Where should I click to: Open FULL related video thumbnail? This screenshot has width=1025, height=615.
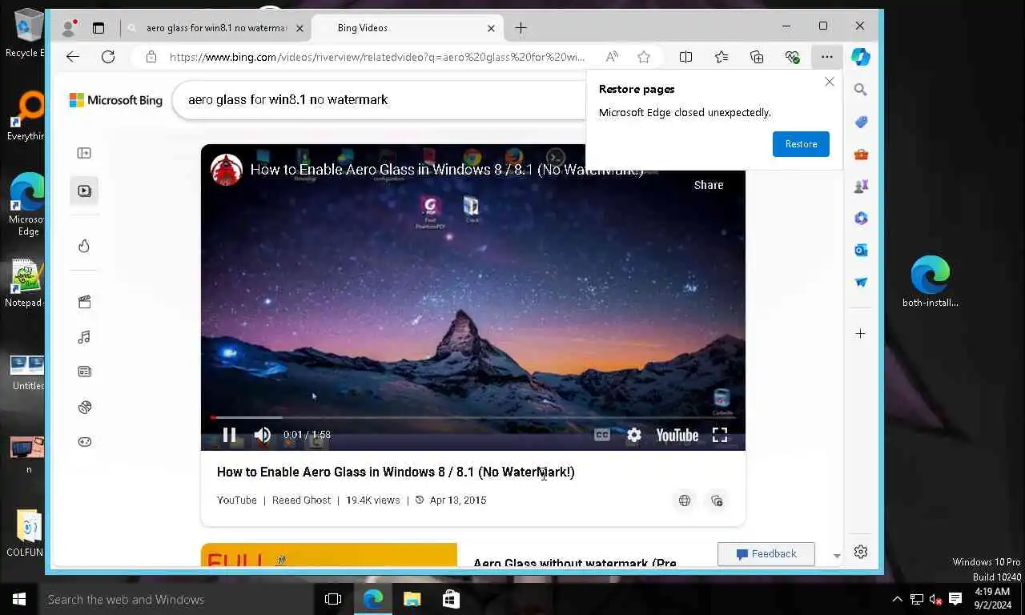329,555
